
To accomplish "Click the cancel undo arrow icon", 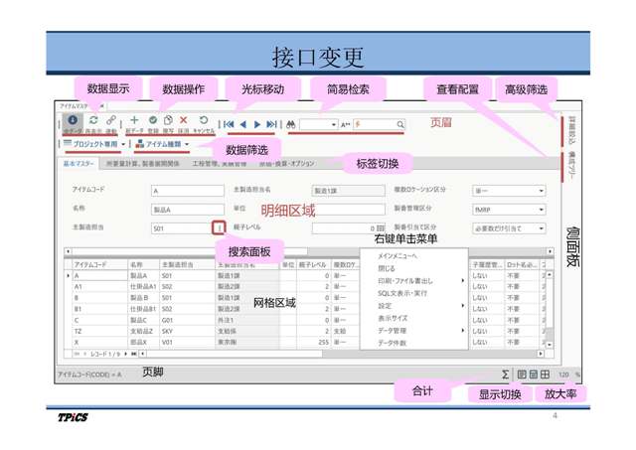I will [x=203, y=121].
